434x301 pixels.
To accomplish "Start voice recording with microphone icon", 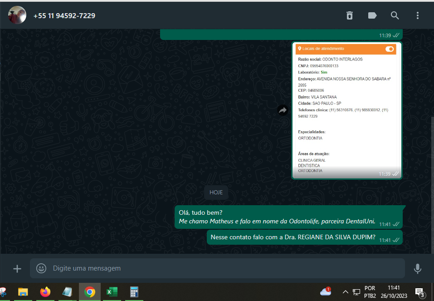I will coord(417,269).
